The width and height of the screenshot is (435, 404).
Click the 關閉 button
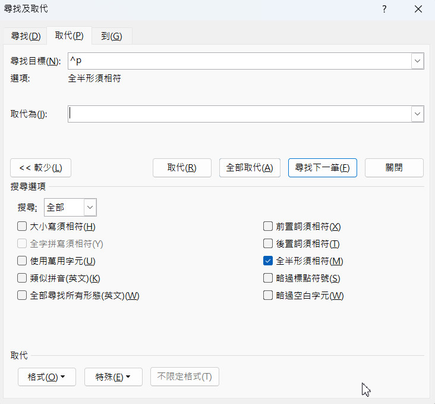[x=394, y=168]
